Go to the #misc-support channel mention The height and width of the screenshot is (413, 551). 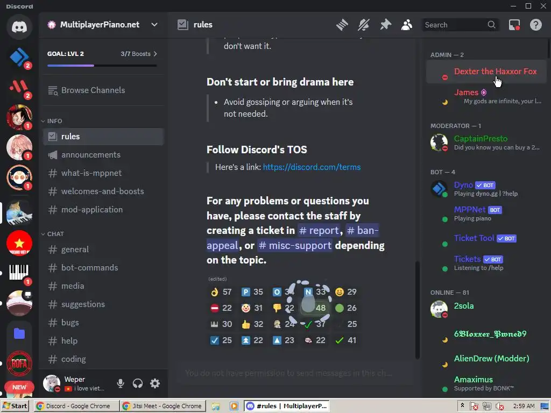point(295,245)
